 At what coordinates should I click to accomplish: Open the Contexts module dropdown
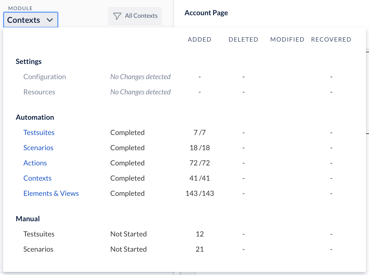click(31, 20)
